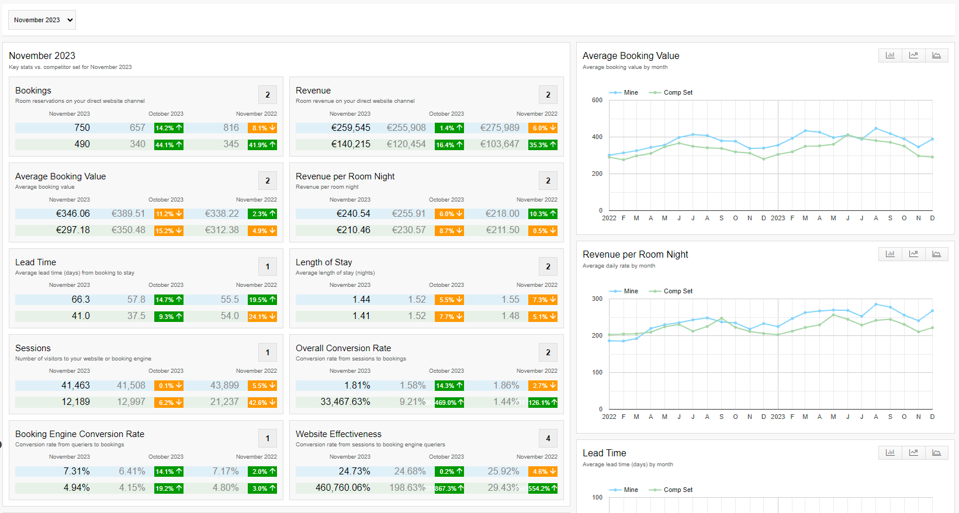
Task: Select line chart icon for Average Booking Value
Action: coord(913,56)
